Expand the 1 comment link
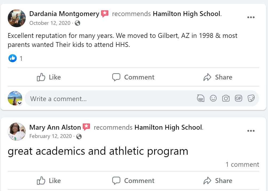This screenshot has height=191, width=268. pyautogui.click(x=242, y=165)
